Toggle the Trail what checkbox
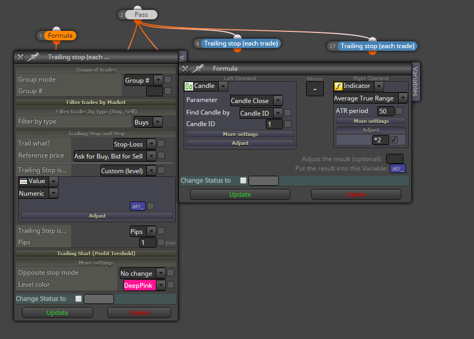Image resolution: width=474 pixels, height=339 pixels. tap(162, 143)
